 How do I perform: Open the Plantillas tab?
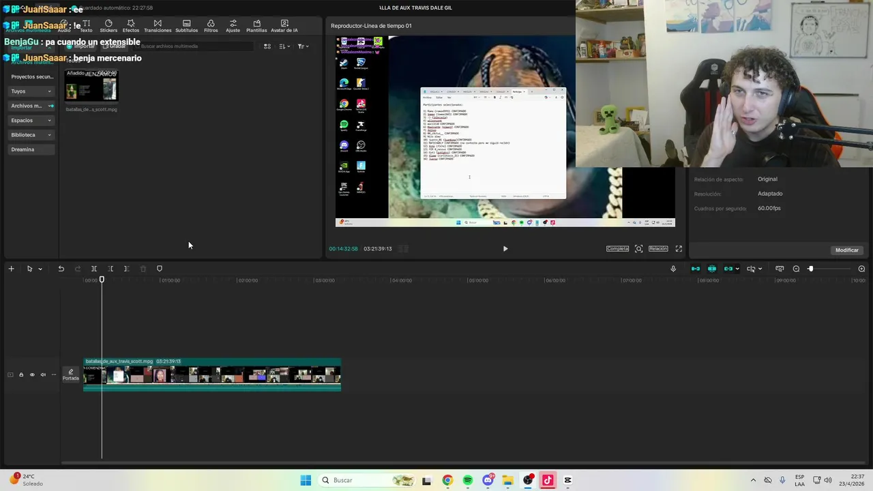click(x=256, y=26)
